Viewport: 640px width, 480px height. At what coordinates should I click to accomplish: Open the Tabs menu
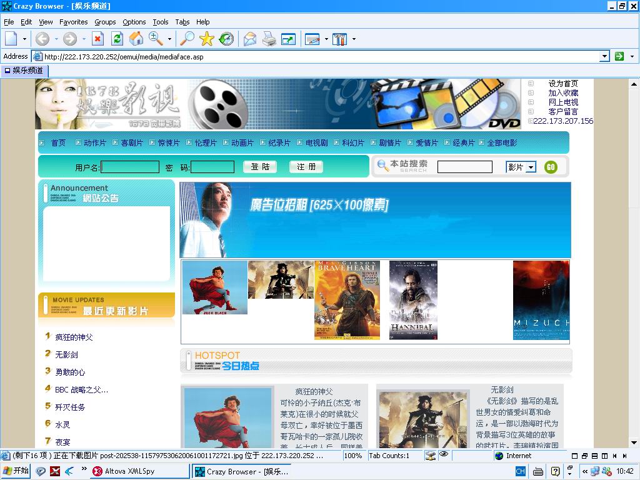click(182, 22)
